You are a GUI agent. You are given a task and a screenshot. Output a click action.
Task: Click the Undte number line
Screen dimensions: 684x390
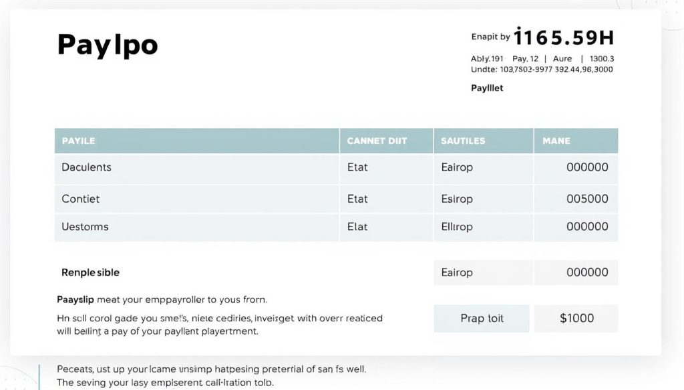pyautogui.click(x=542, y=69)
